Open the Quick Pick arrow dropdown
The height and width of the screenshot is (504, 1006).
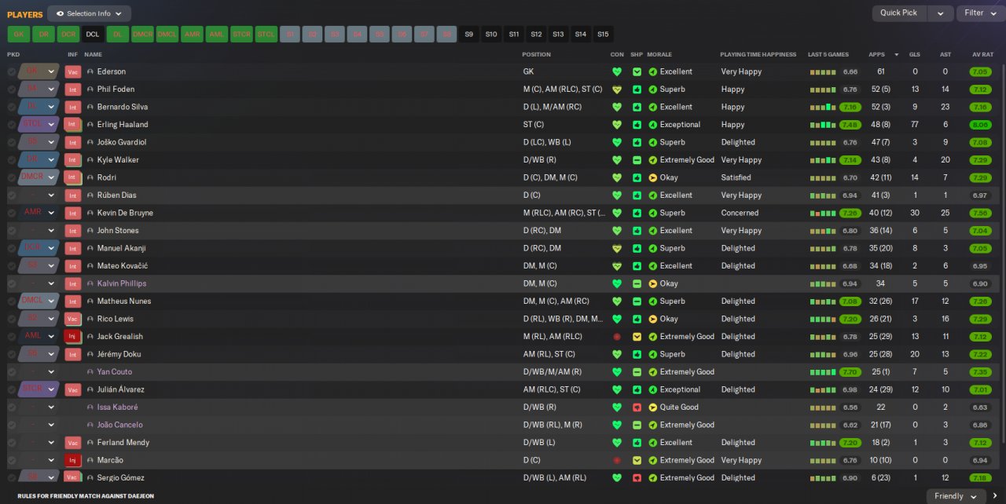[940, 13]
